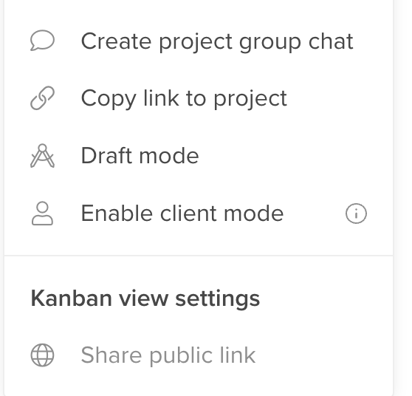Viewport: 412px width, 396px height.
Task: Click the word 'Share' in public link entry
Action: (111, 355)
